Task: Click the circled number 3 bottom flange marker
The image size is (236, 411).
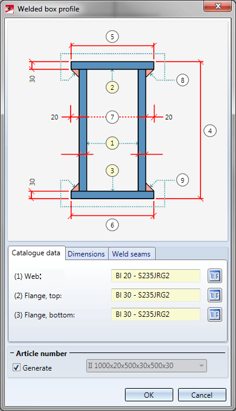Action: (112, 171)
